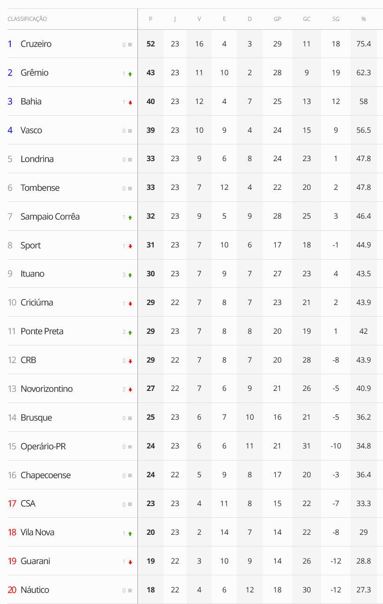Click the Operário-PR team name
The width and height of the screenshot is (383, 604).
[x=43, y=447]
